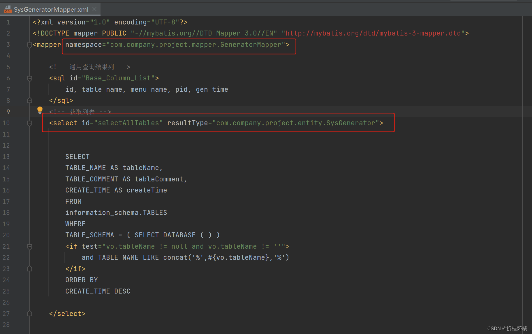Screen dimensions: 532x334
Task: Switch to the SysGeneratorMapper.xml tab
Action: 51,9
